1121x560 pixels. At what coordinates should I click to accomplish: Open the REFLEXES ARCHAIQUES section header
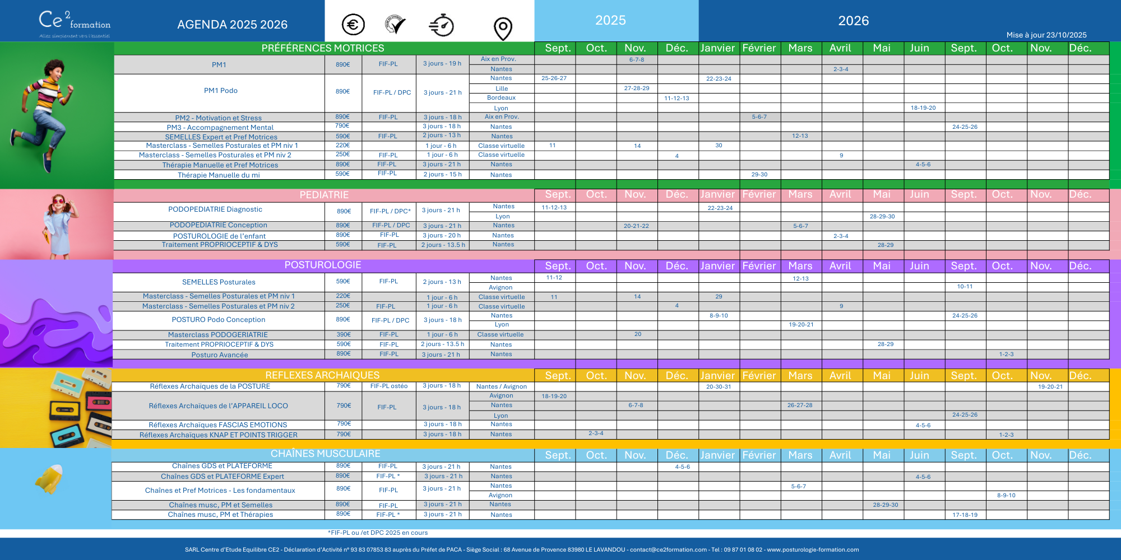pos(322,375)
